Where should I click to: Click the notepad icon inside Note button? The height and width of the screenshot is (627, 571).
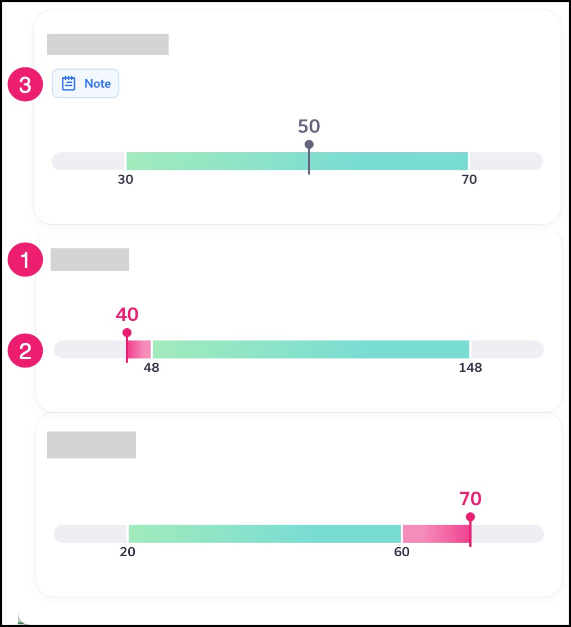(69, 84)
